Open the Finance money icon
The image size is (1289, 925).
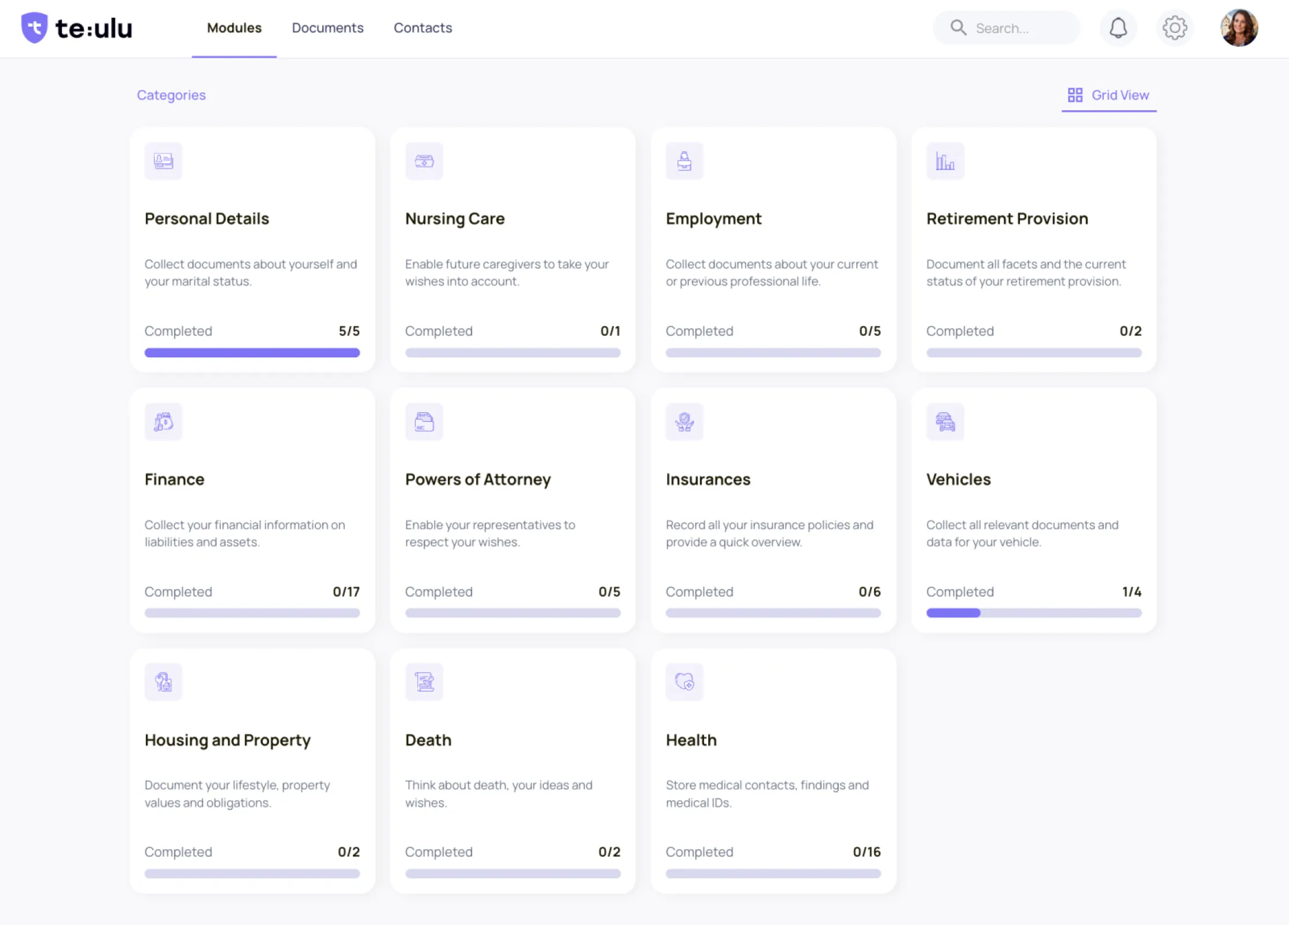[163, 422]
